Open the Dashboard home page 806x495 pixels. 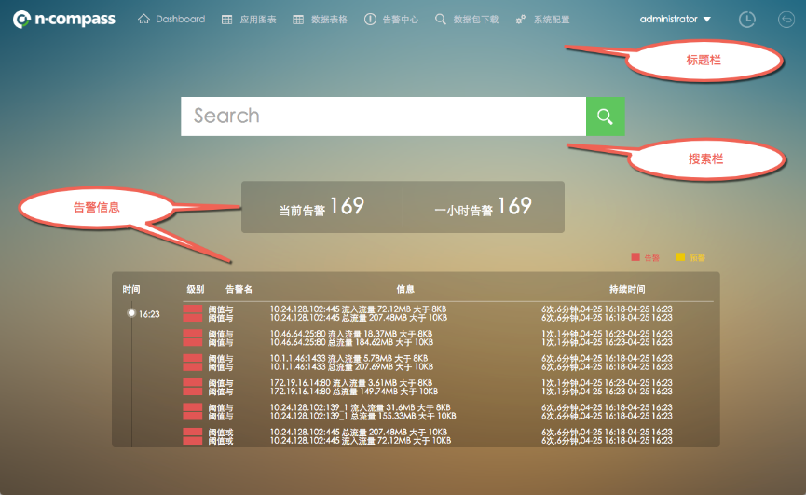171,20
